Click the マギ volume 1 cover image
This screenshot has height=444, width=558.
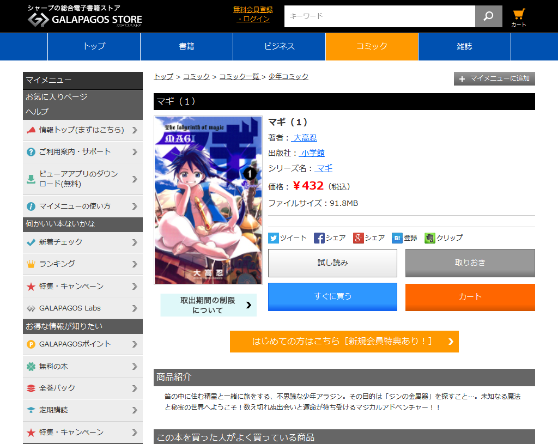[208, 200]
